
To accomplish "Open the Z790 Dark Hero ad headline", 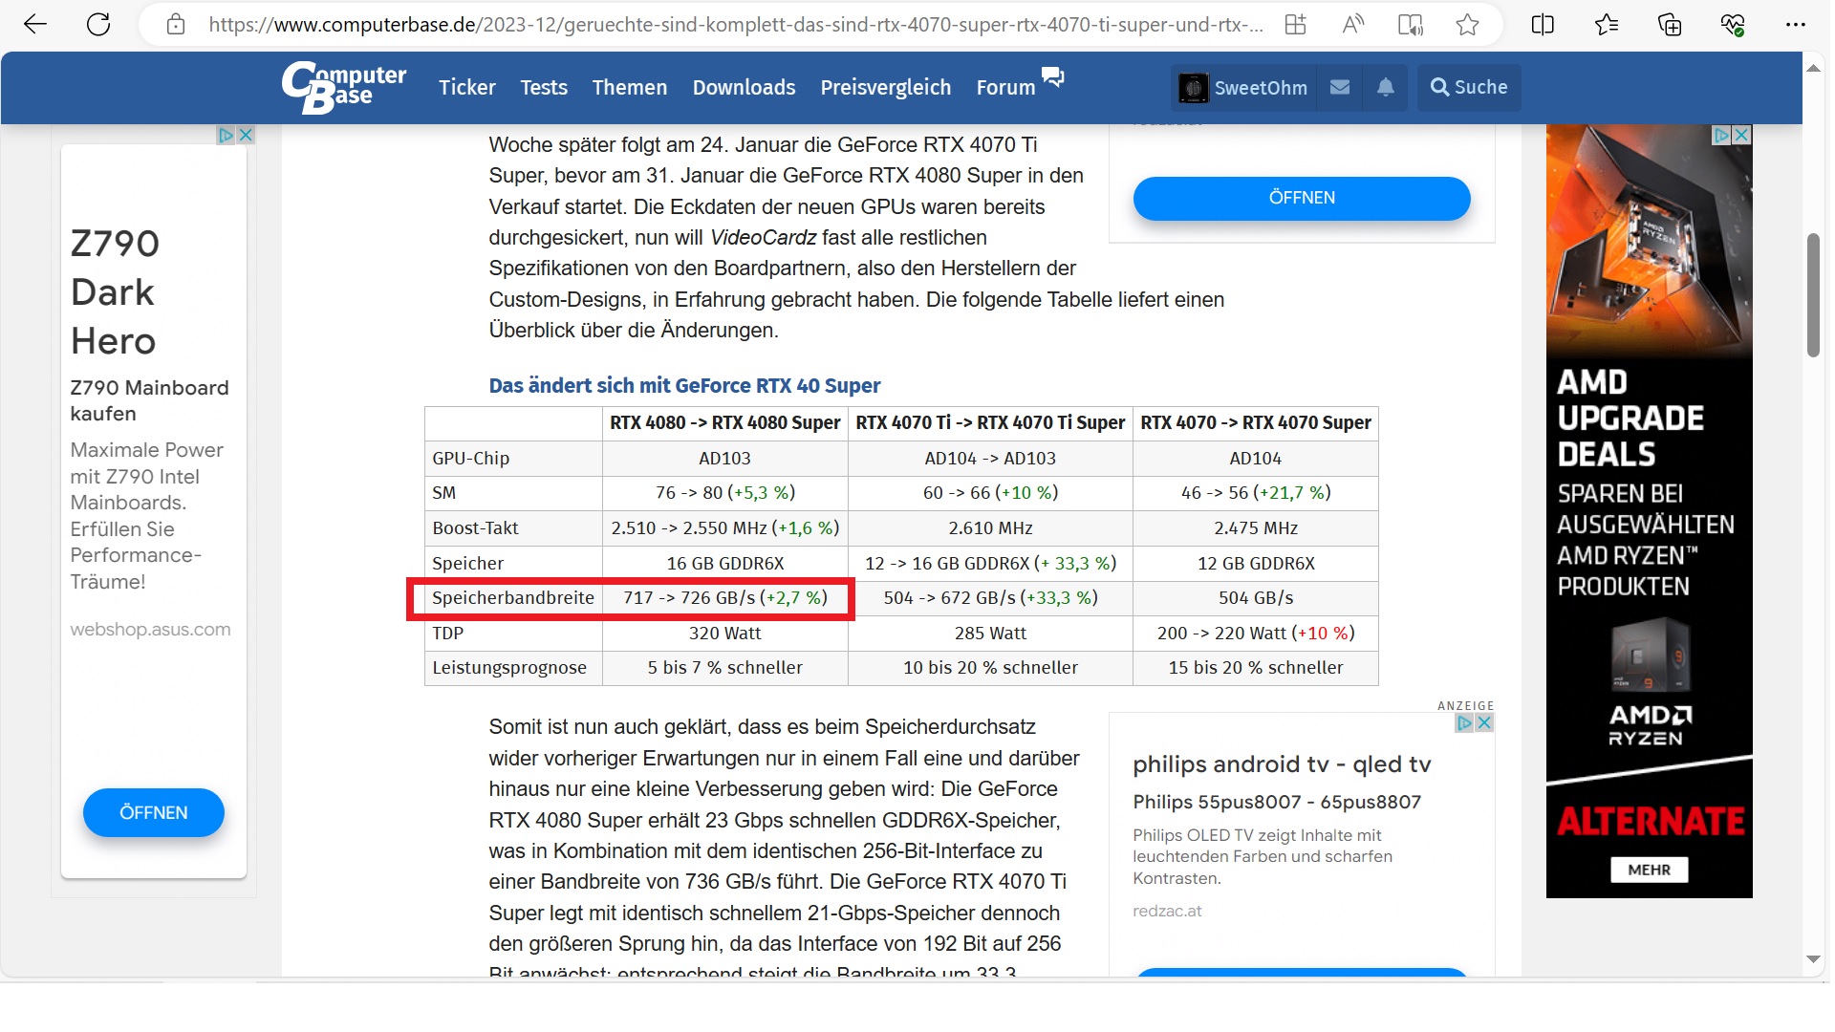I will click(x=115, y=292).
